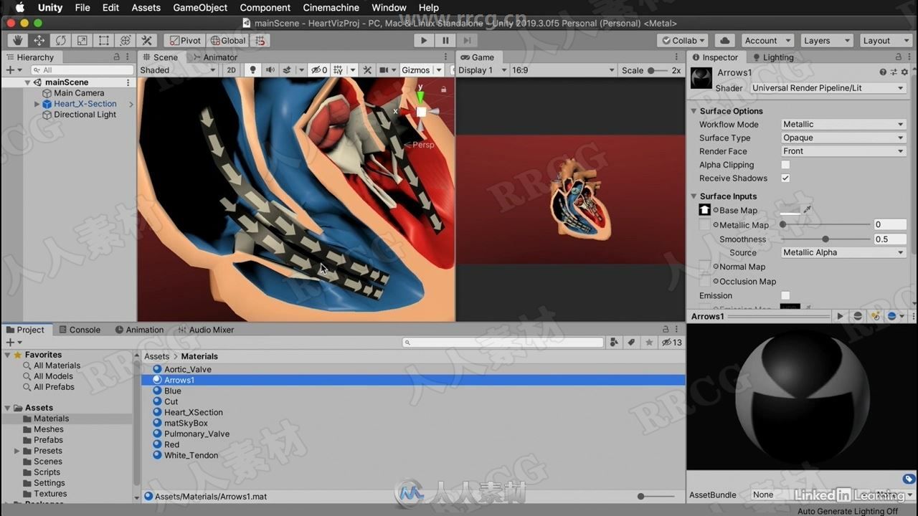This screenshot has width=918, height=516.
Task: Change the preview mesh shape
Action: [858, 316]
